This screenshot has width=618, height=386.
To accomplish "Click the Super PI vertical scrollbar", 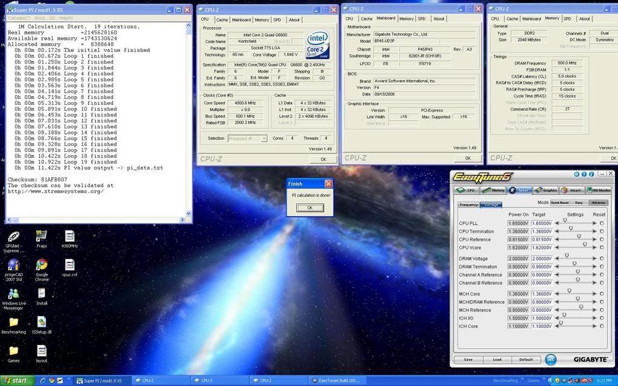I will pos(188,119).
